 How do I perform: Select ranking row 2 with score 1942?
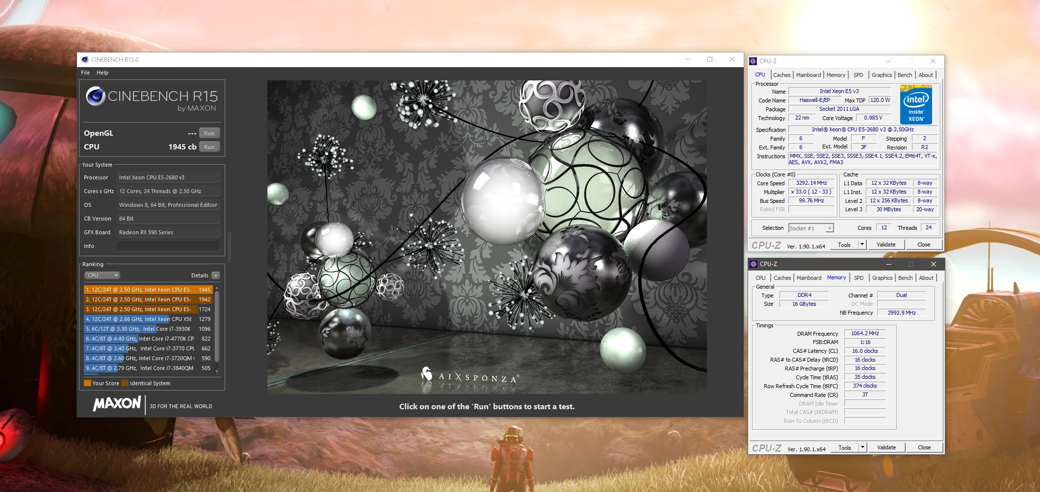click(148, 299)
